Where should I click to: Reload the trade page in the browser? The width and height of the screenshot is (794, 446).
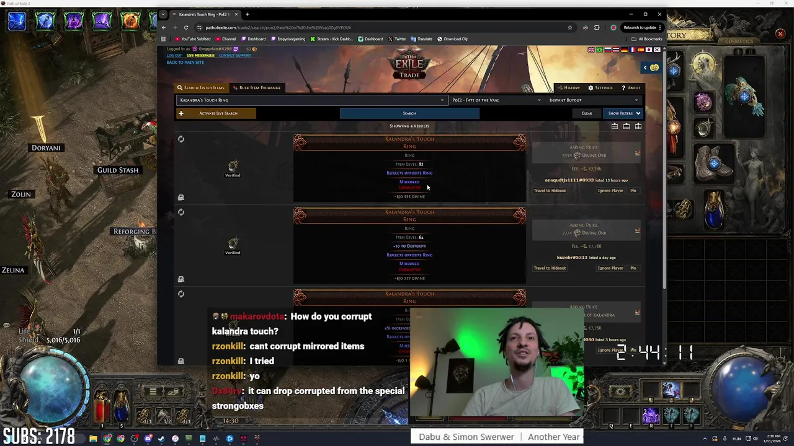185,27
